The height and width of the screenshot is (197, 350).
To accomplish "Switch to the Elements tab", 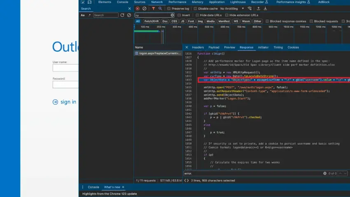I will (105, 2).
